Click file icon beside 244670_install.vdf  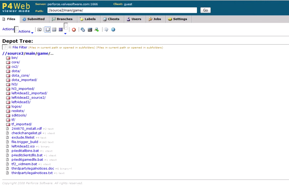point(7,128)
